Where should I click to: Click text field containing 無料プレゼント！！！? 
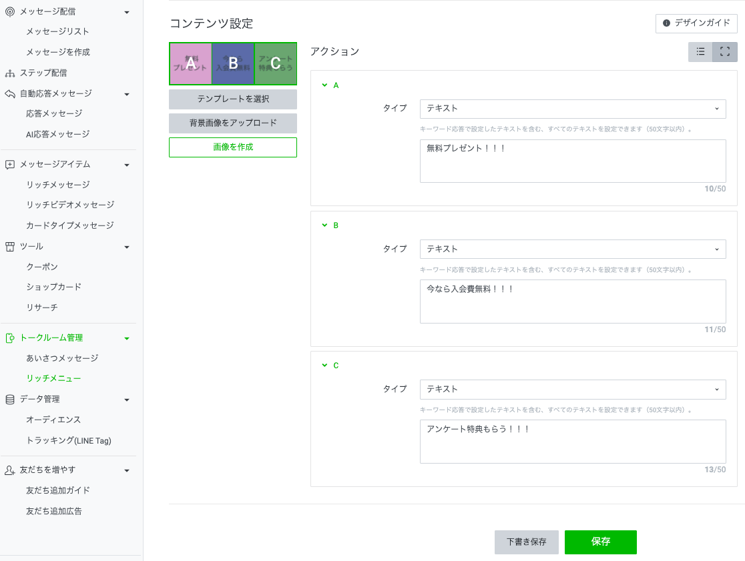tap(573, 161)
